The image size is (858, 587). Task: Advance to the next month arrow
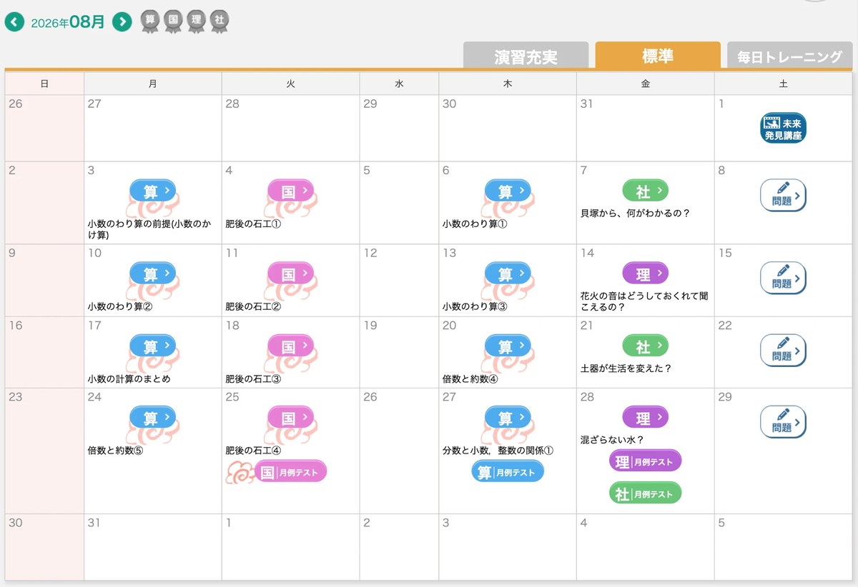[x=122, y=22]
